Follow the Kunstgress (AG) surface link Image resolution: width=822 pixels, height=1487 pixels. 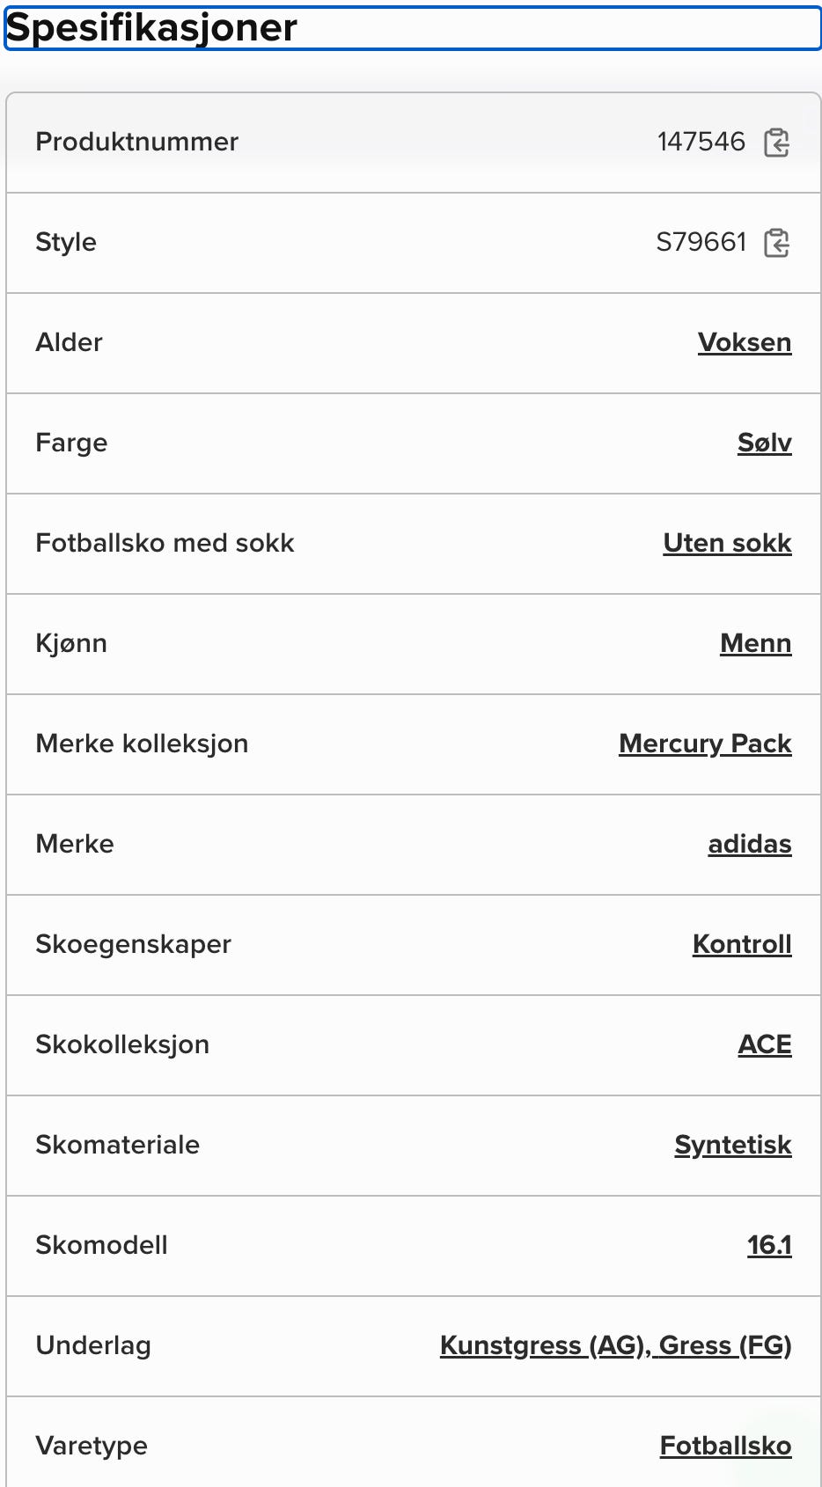pyautogui.click(x=542, y=1345)
